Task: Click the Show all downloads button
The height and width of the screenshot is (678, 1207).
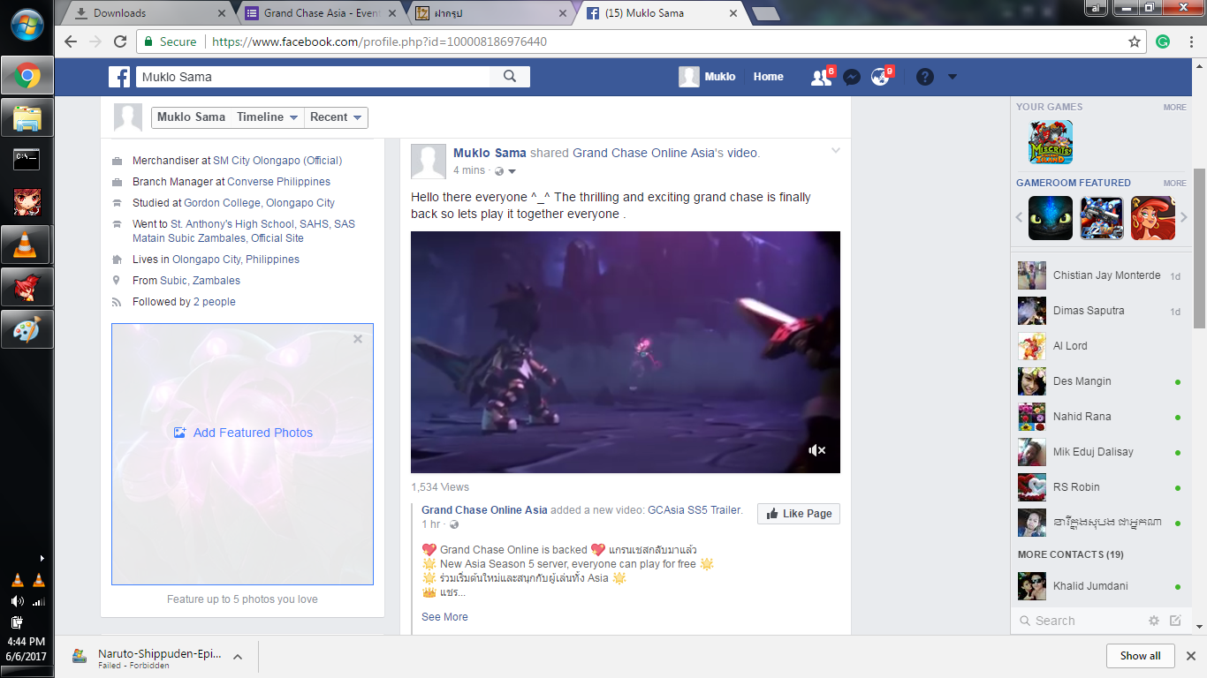Action: pyautogui.click(x=1140, y=656)
